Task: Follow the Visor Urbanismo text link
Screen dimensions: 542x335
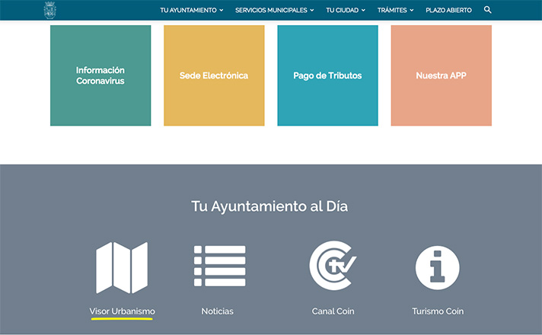Action: tap(122, 311)
